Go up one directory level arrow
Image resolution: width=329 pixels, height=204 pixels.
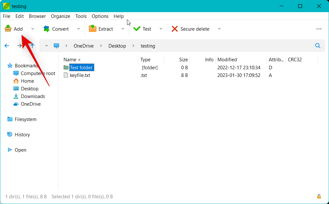click(x=32, y=46)
